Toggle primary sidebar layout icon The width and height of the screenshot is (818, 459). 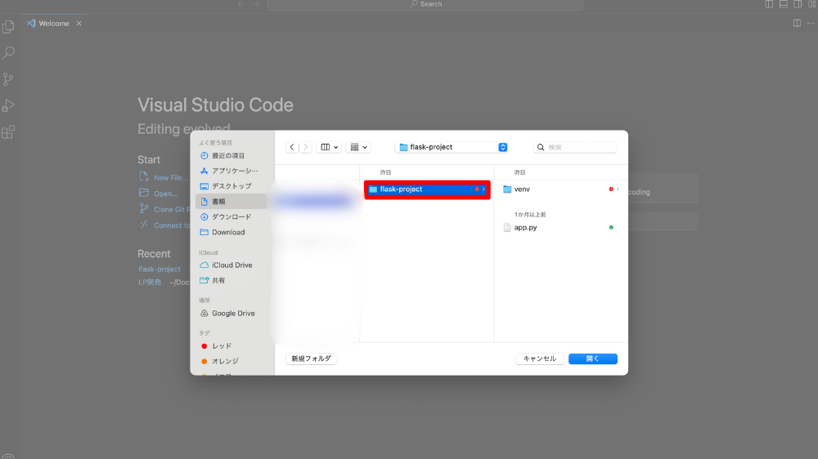pos(769,4)
